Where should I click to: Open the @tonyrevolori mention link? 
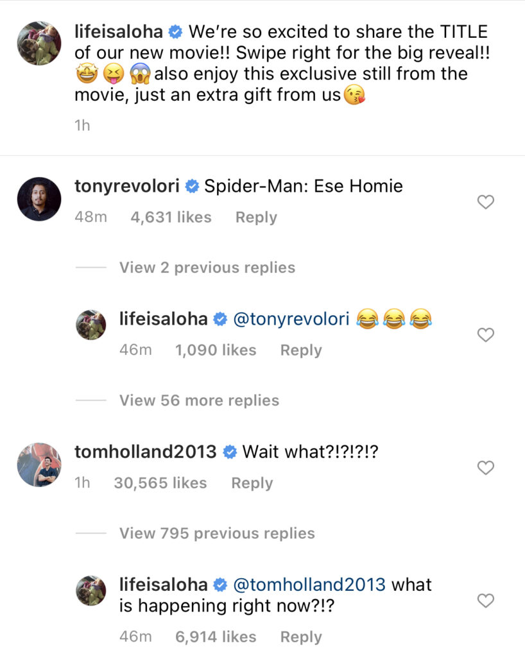(291, 319)
